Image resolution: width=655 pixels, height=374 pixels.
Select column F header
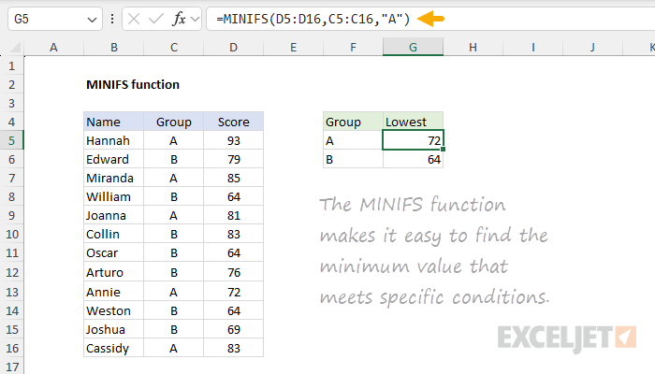[353, 47]
